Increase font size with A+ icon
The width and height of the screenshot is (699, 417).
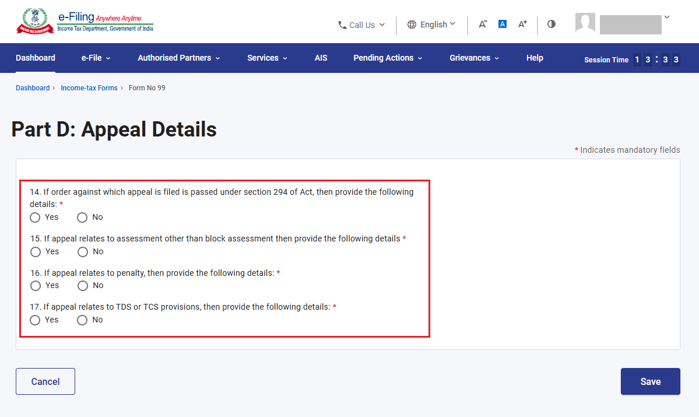pyautogui.click(x=522, y=24)
